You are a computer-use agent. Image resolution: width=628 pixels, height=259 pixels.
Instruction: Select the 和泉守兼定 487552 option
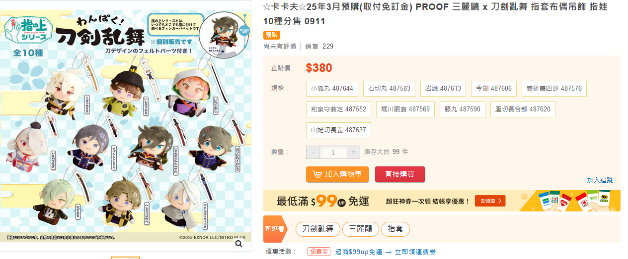338,109
